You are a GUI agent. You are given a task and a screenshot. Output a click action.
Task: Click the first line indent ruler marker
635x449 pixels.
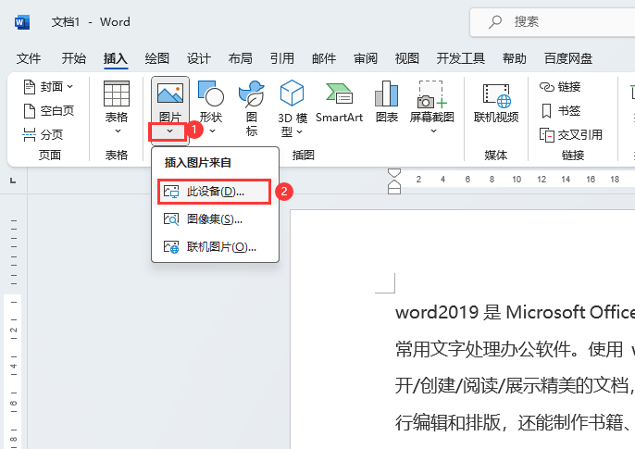(x=394, y=174)
